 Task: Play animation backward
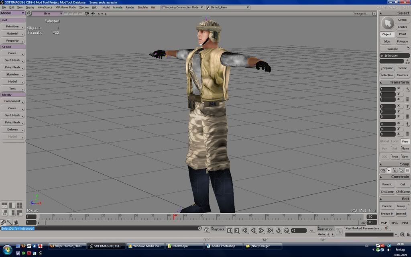click(253, 230)
